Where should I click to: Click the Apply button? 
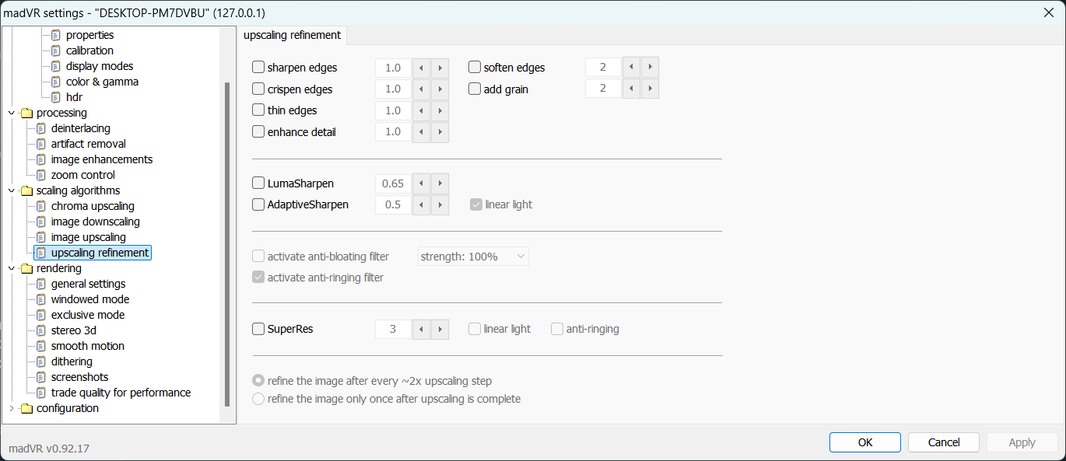1022,442
